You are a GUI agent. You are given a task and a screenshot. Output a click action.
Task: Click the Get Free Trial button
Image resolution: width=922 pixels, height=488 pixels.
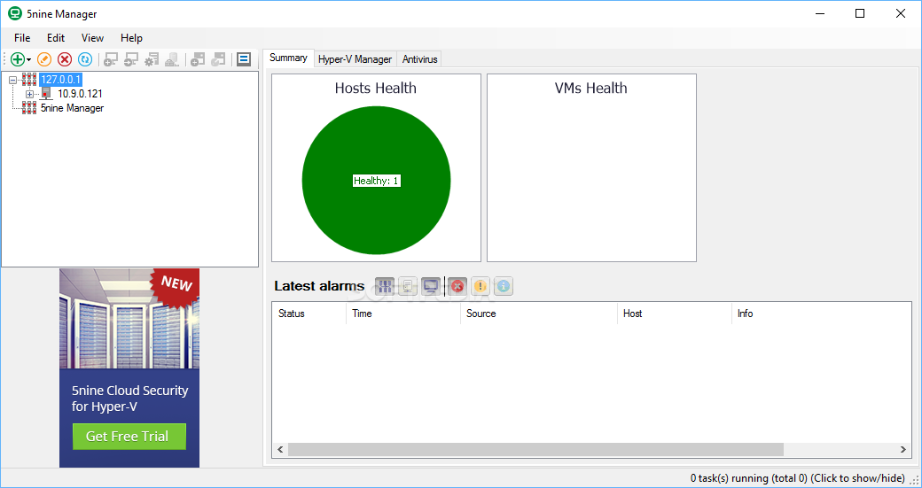pyautogui.click(x=129, y=437)
